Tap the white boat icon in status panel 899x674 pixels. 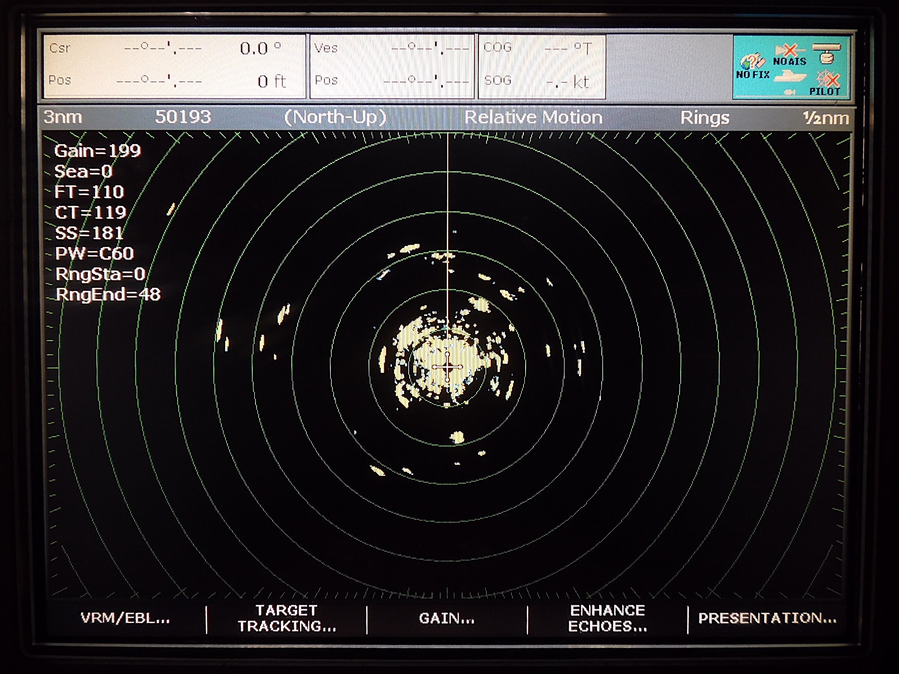coord(790,76)
